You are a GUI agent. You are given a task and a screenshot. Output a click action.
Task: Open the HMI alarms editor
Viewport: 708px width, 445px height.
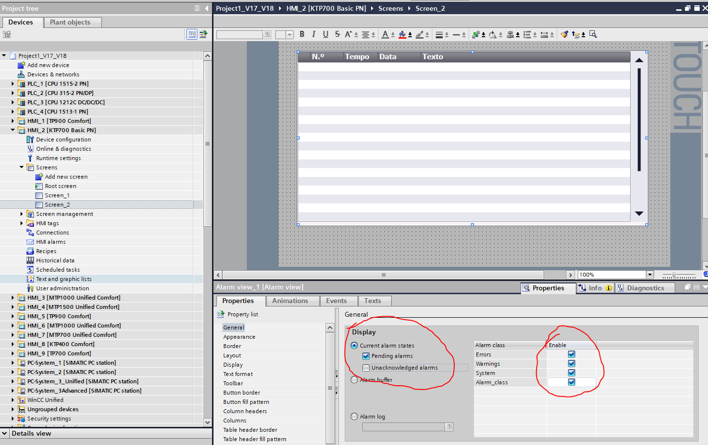[x=50, y=242]
